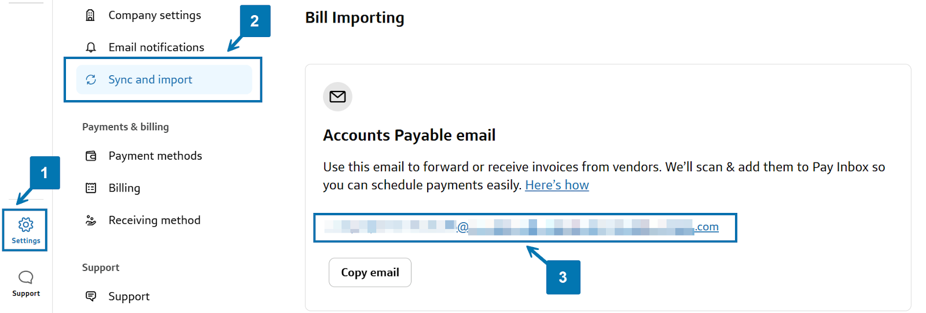The width and height of the screenshot is (926, 313).
Task: Click the "Payments & billing" section header
Action: point(126,127)
